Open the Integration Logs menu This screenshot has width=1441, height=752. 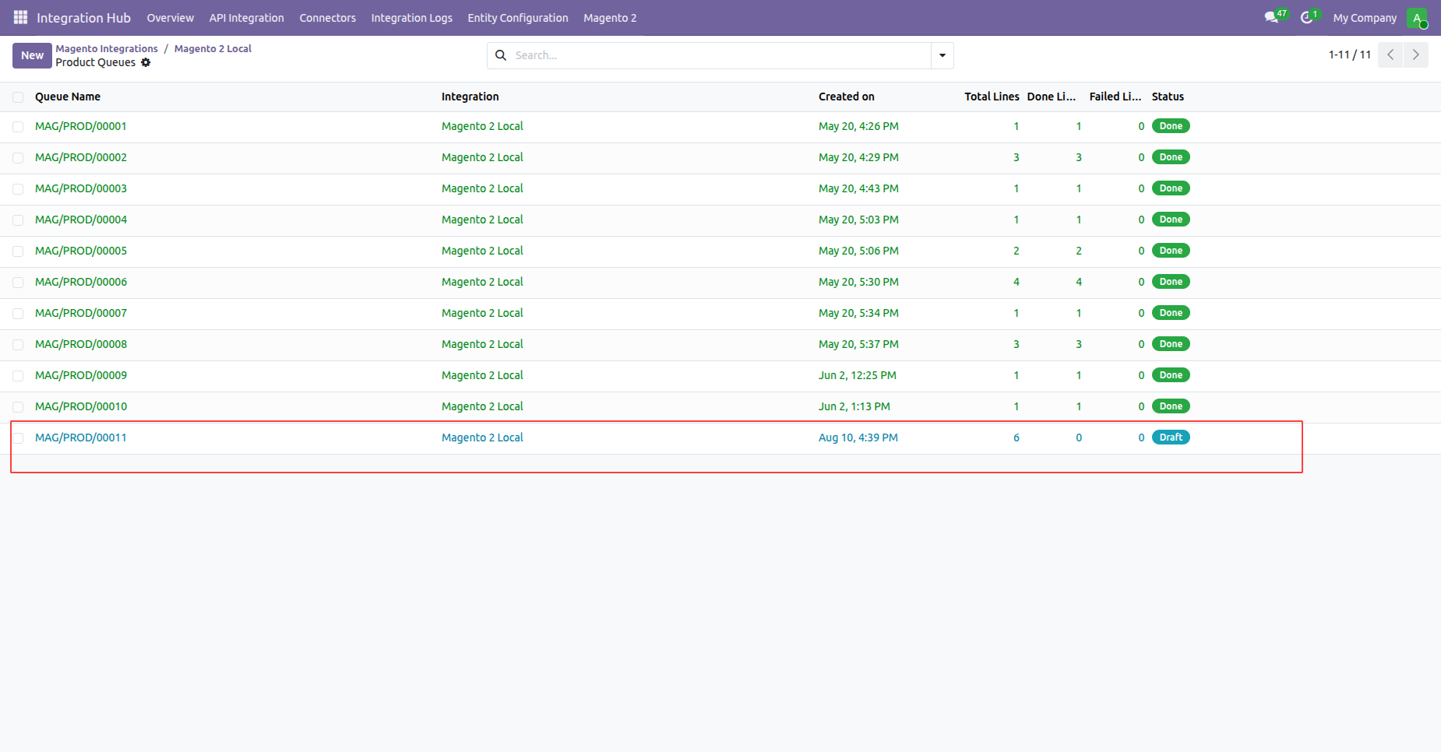(411, 18)
